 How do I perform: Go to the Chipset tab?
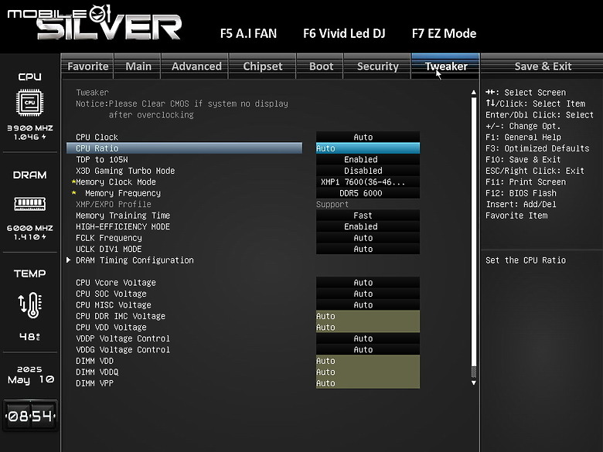click(262, 66)
